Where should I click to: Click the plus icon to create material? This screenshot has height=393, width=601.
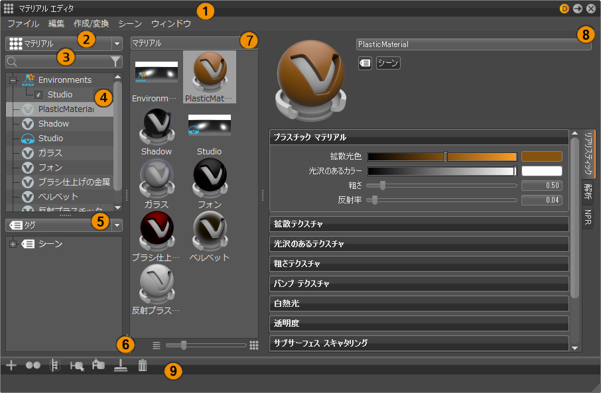(x=11, y=365)
